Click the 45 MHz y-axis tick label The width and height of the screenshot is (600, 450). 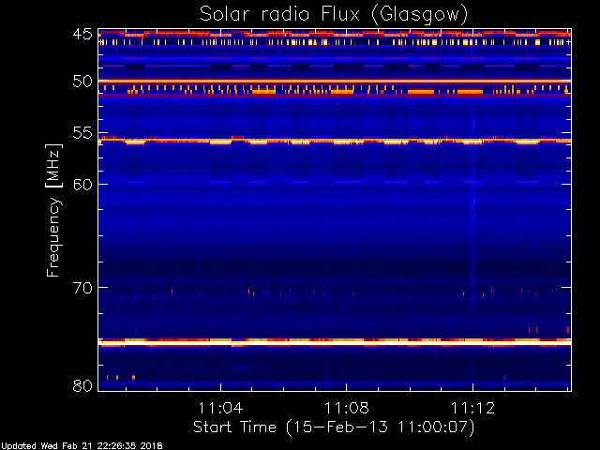click(82, 35)
